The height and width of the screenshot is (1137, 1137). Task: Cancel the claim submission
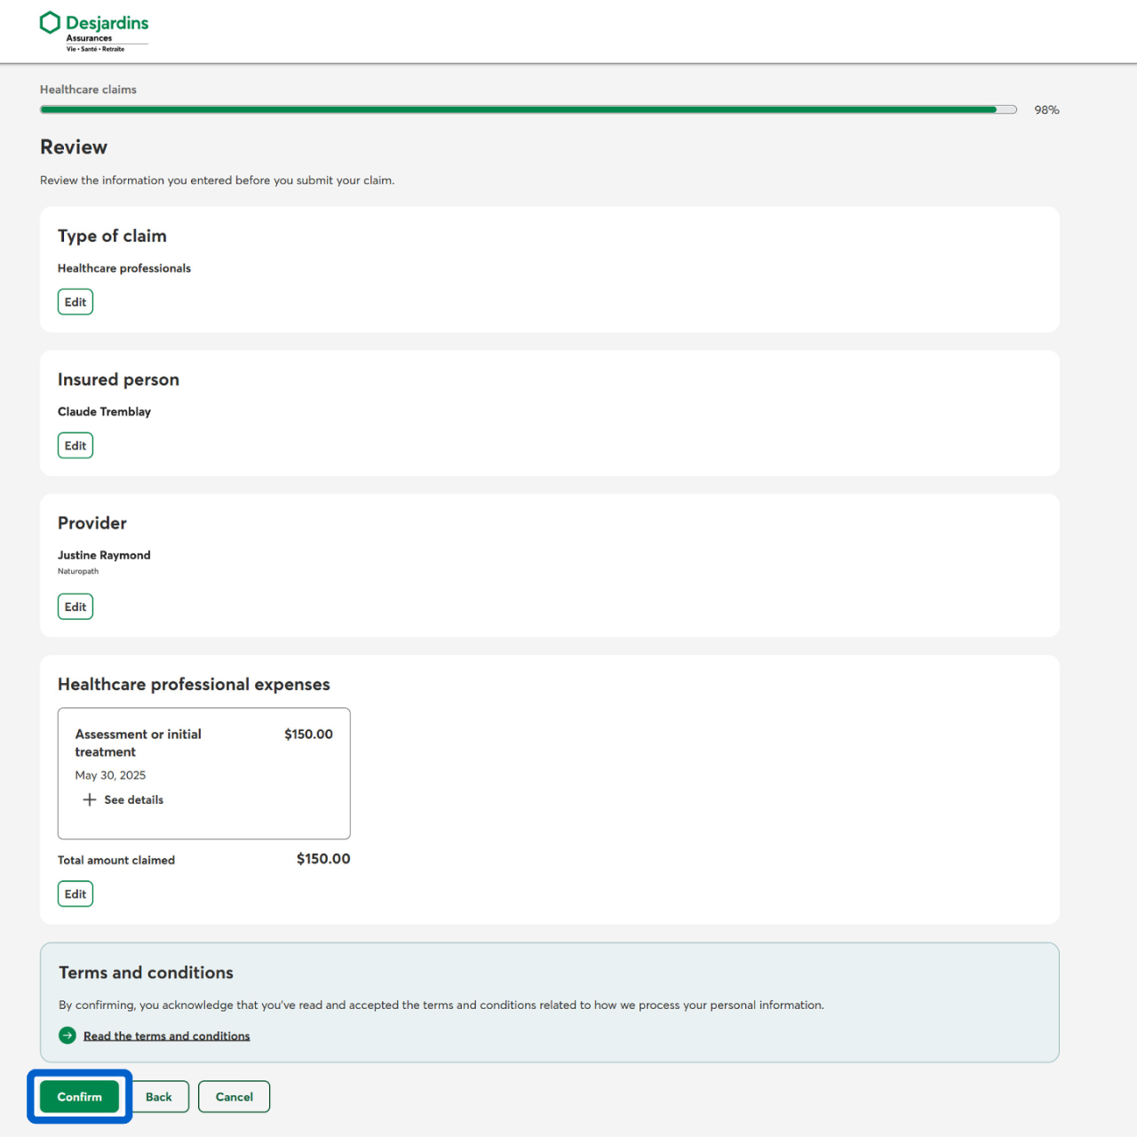(x=234, y=1096)
